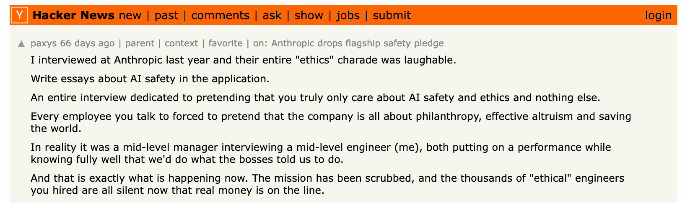View the comment in context
685x203 pixels.
[x=181, y=43]
